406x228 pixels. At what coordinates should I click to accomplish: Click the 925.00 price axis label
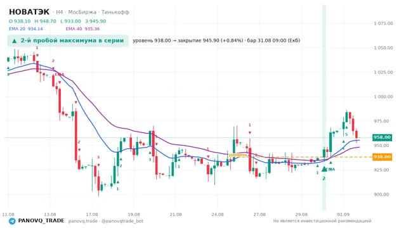pos(381,170)
